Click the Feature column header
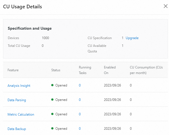 click(13, 70)
